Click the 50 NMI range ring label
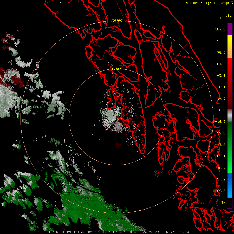This screenshot has height=234, width=234. tap(117, 69)
